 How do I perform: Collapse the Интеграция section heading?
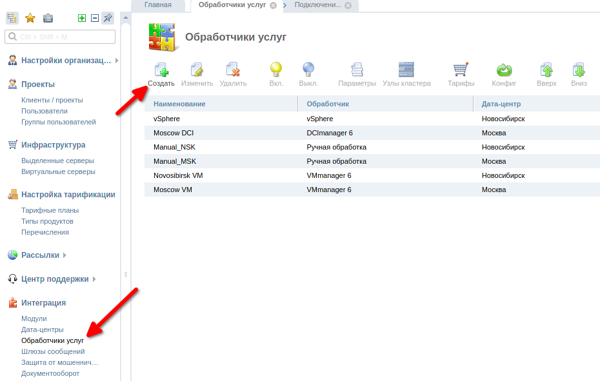point(44,303)
